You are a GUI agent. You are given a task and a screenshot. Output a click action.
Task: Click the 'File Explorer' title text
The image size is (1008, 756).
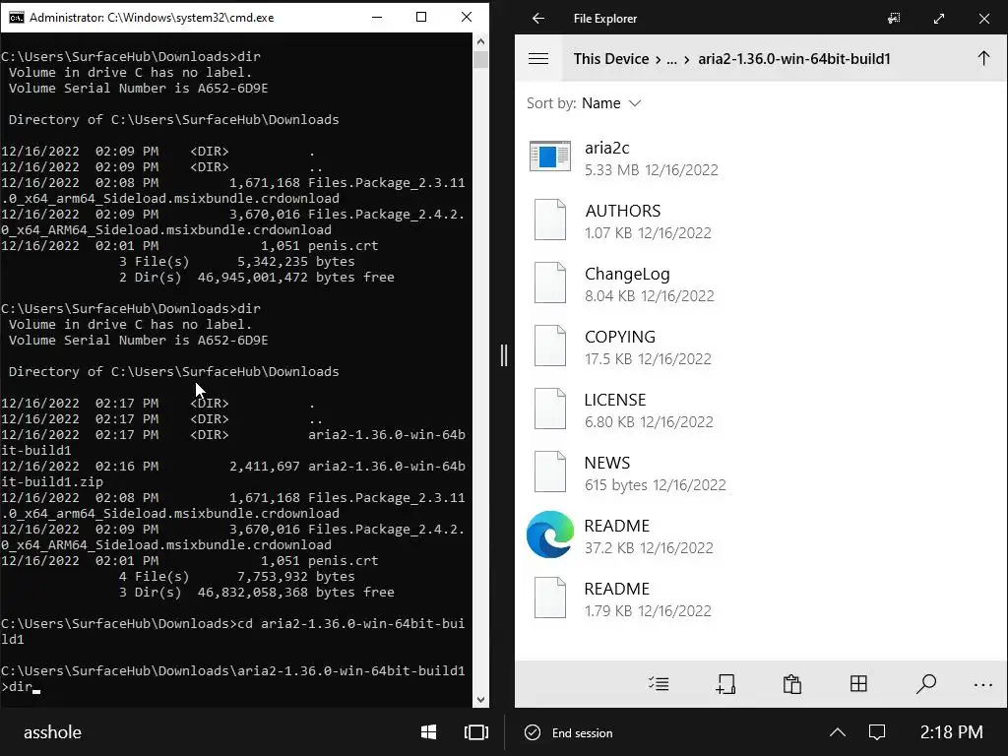(x=605, y=19)
